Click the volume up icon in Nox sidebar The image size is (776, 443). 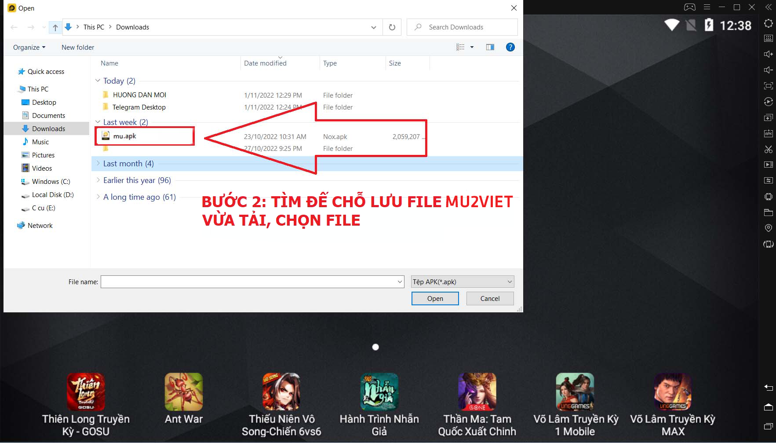click(x=768, y=54)
